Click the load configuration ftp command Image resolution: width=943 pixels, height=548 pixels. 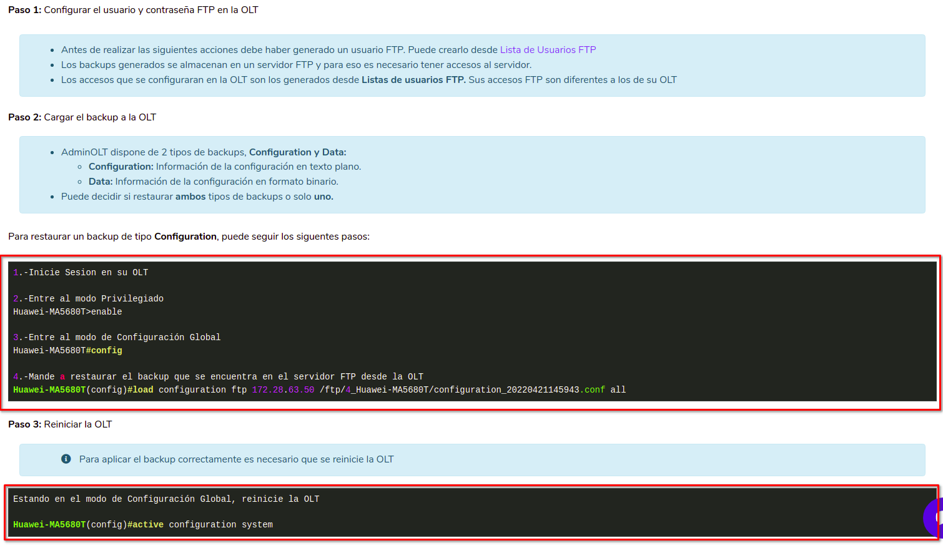(x=187, y=390)
